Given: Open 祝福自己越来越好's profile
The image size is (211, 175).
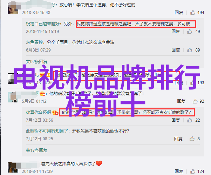Looking at the screenshot, I should 43,24.
